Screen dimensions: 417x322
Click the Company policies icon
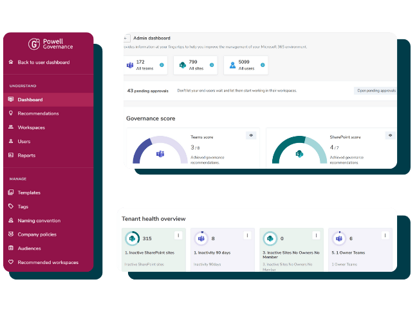[11, 234]
